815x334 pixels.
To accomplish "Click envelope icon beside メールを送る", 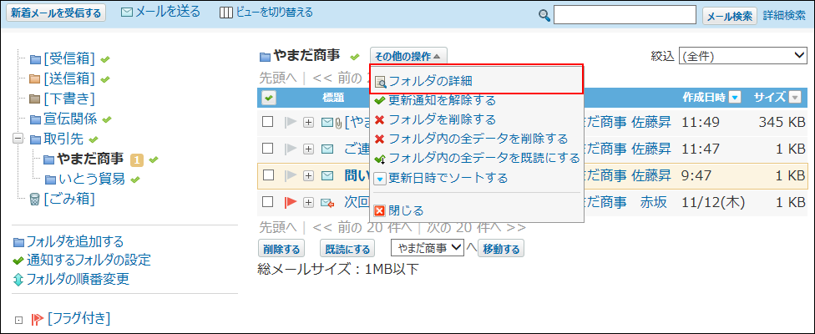I will (x=126, y=13).
